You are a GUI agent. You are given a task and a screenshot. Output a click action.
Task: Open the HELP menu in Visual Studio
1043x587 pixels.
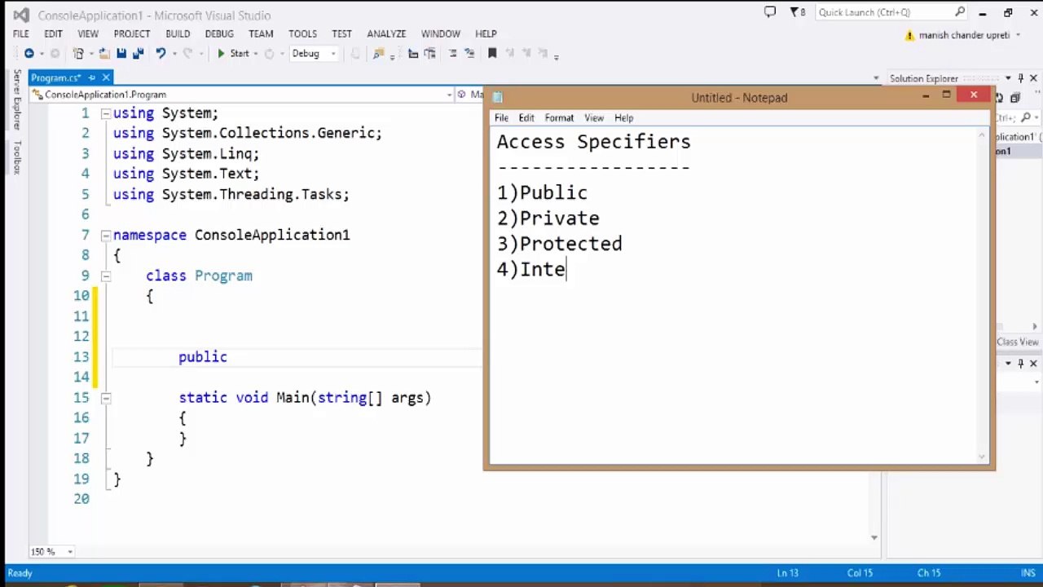(486, 34)
